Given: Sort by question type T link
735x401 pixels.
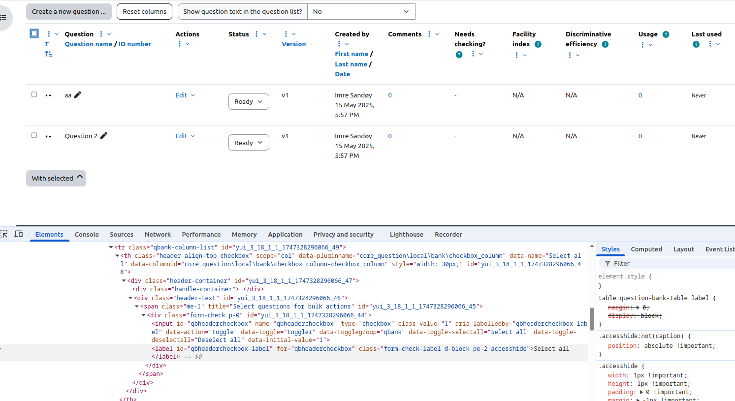Looking at the screenshot, I should (47, 44).
